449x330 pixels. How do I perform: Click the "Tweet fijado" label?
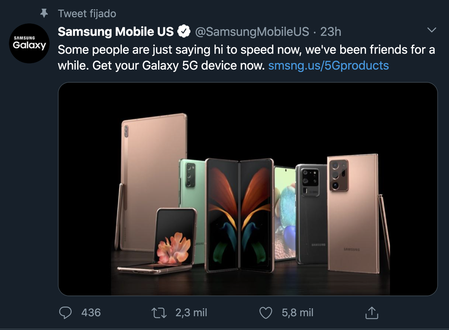pyautogui.click(x=87, y=13)
